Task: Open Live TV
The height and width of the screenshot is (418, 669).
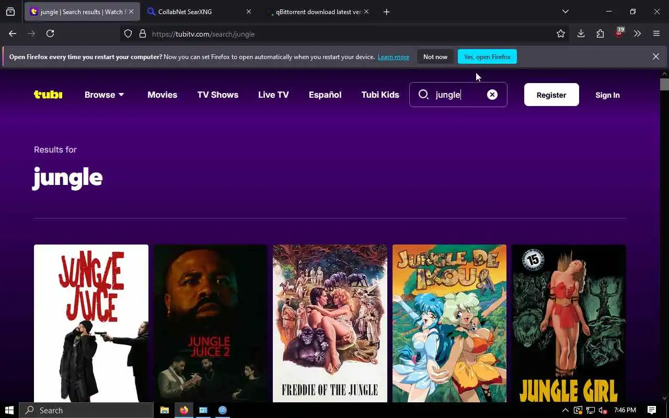Action: 273,95
